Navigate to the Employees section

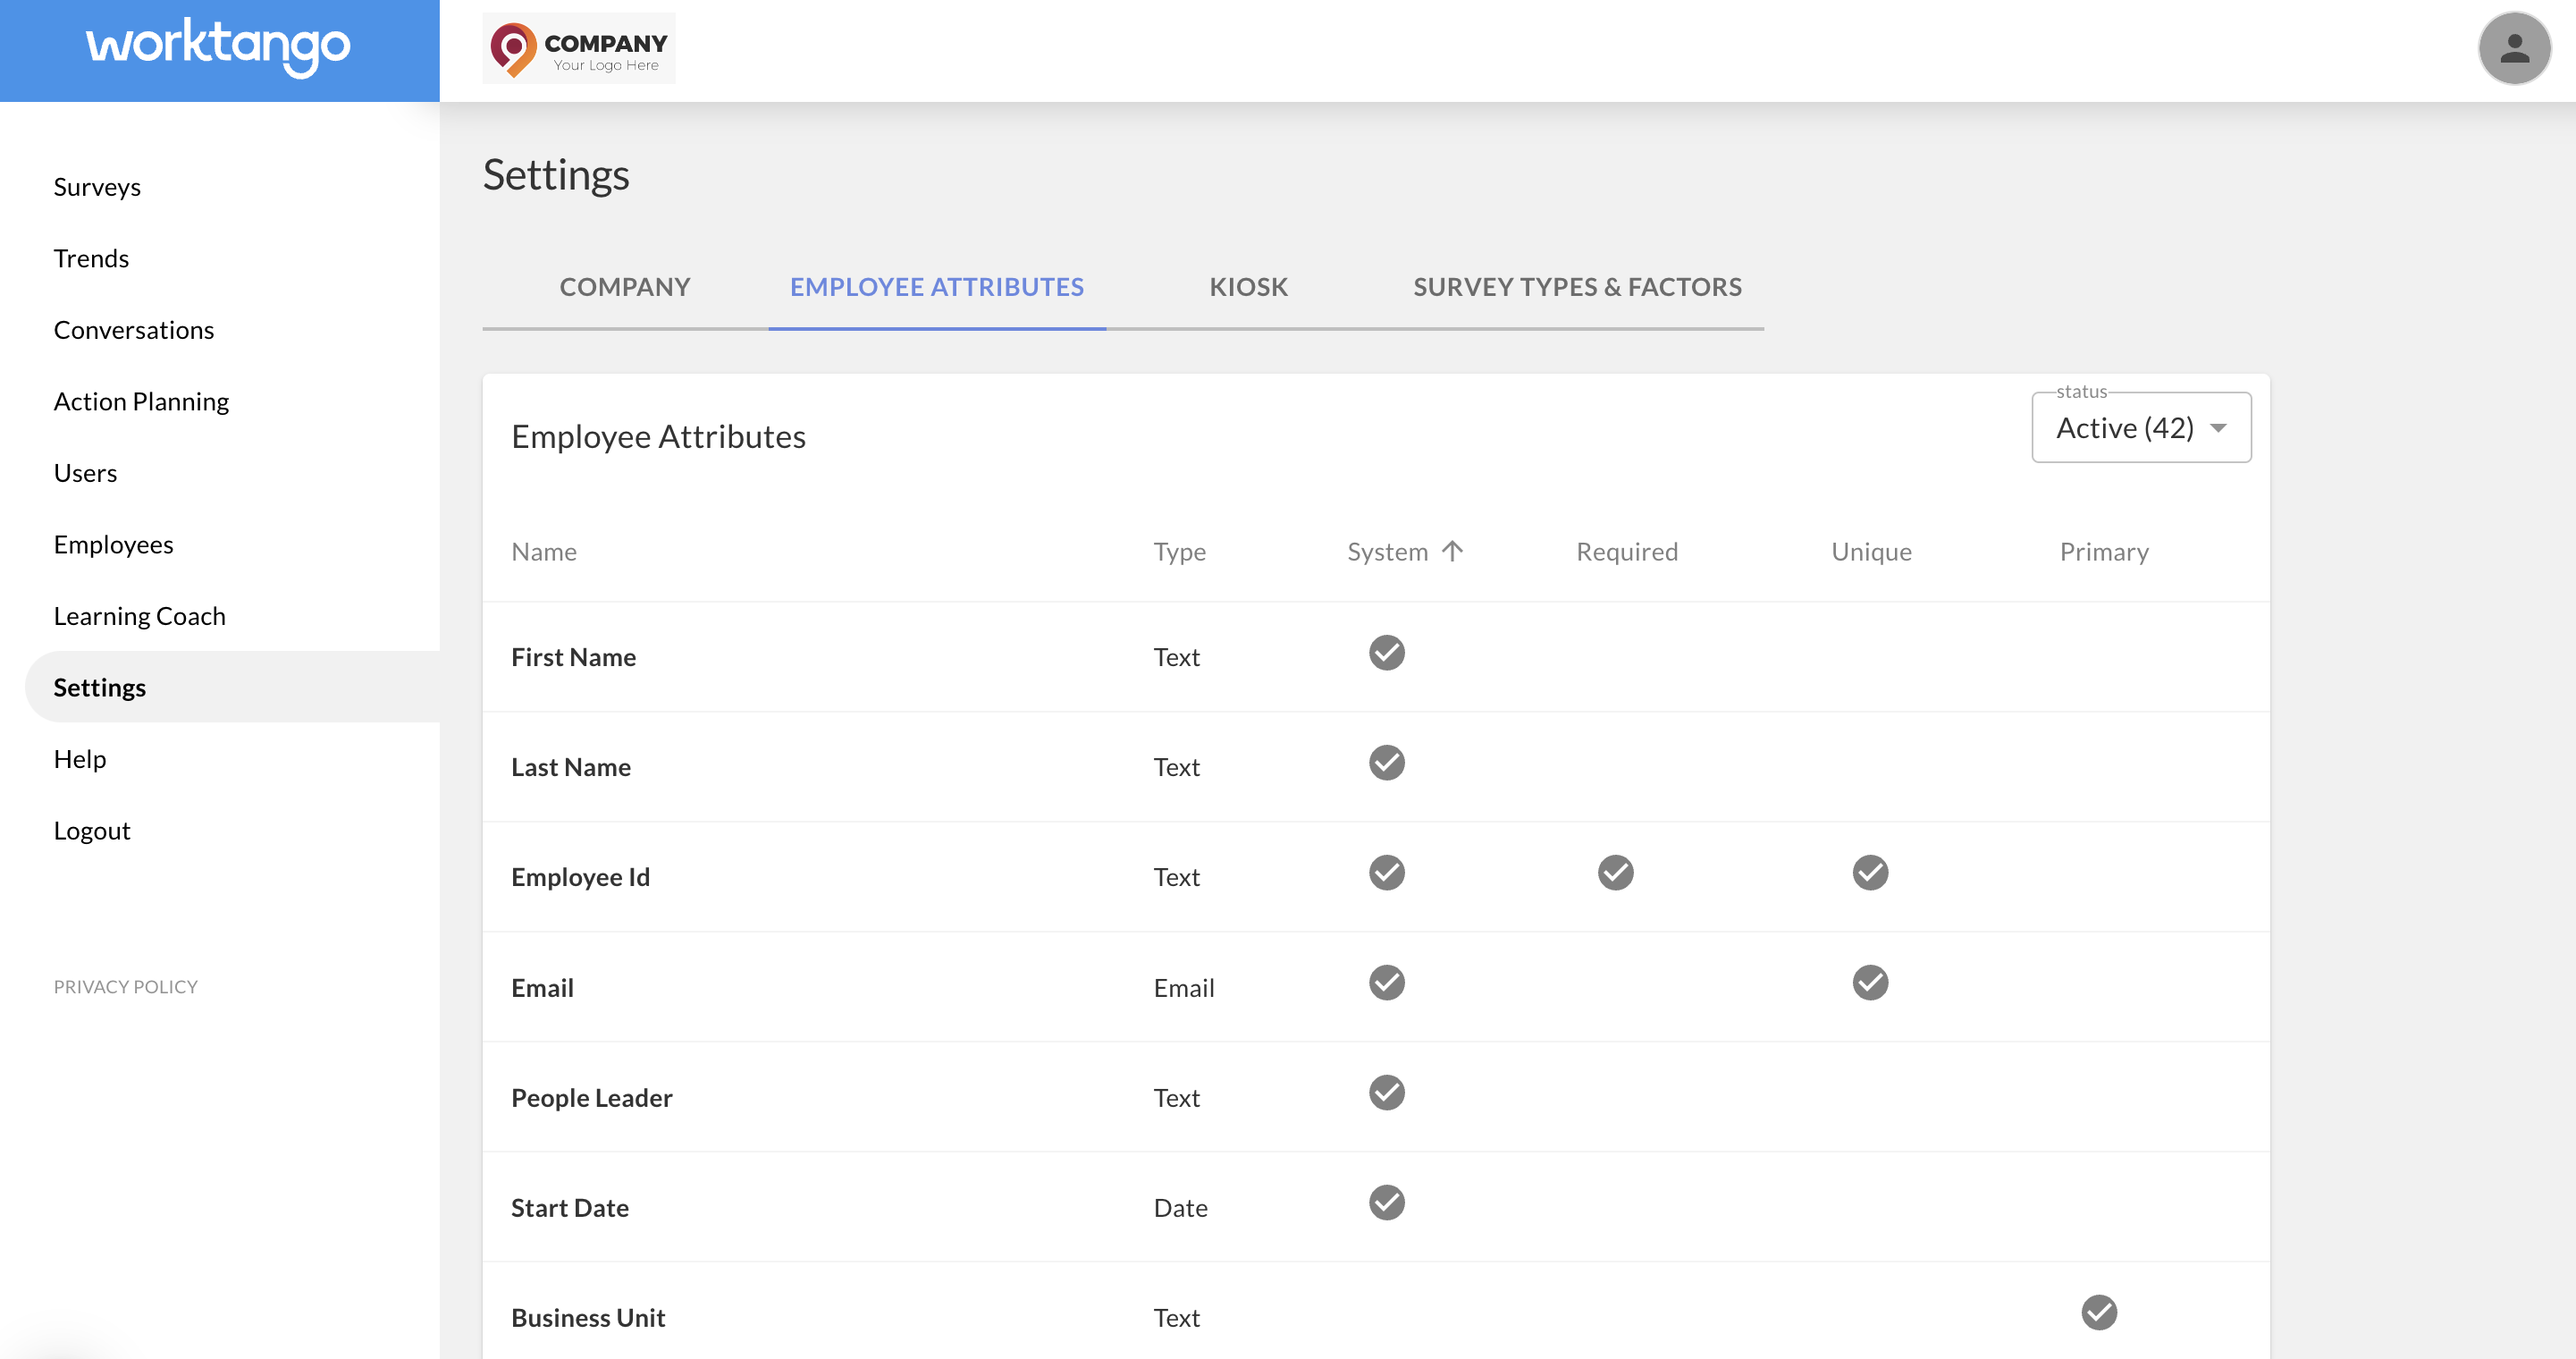point(113,544)
